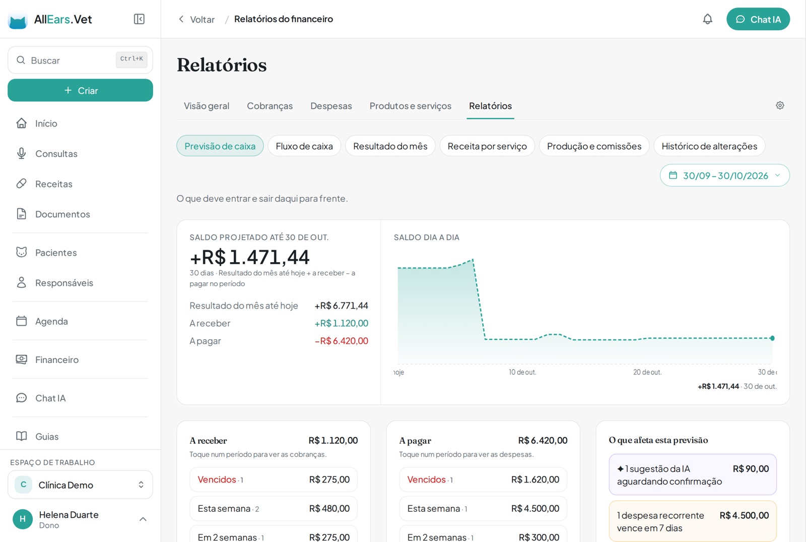Click the AllEars.Vet logo
806x542 pixels.
tap(50, 20)
